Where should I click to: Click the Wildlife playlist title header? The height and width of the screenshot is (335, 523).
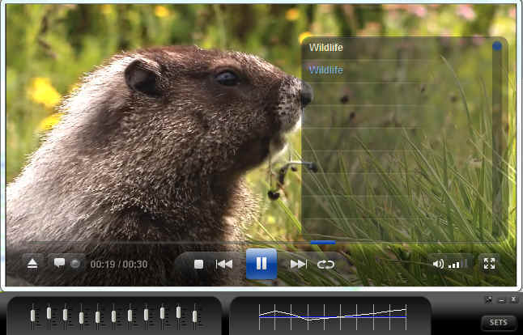tap(326, 48)
